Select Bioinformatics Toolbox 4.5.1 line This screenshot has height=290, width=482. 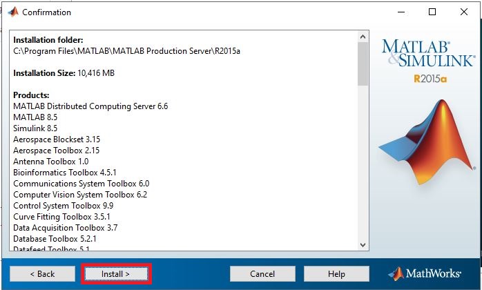click(x=65, y=173)
